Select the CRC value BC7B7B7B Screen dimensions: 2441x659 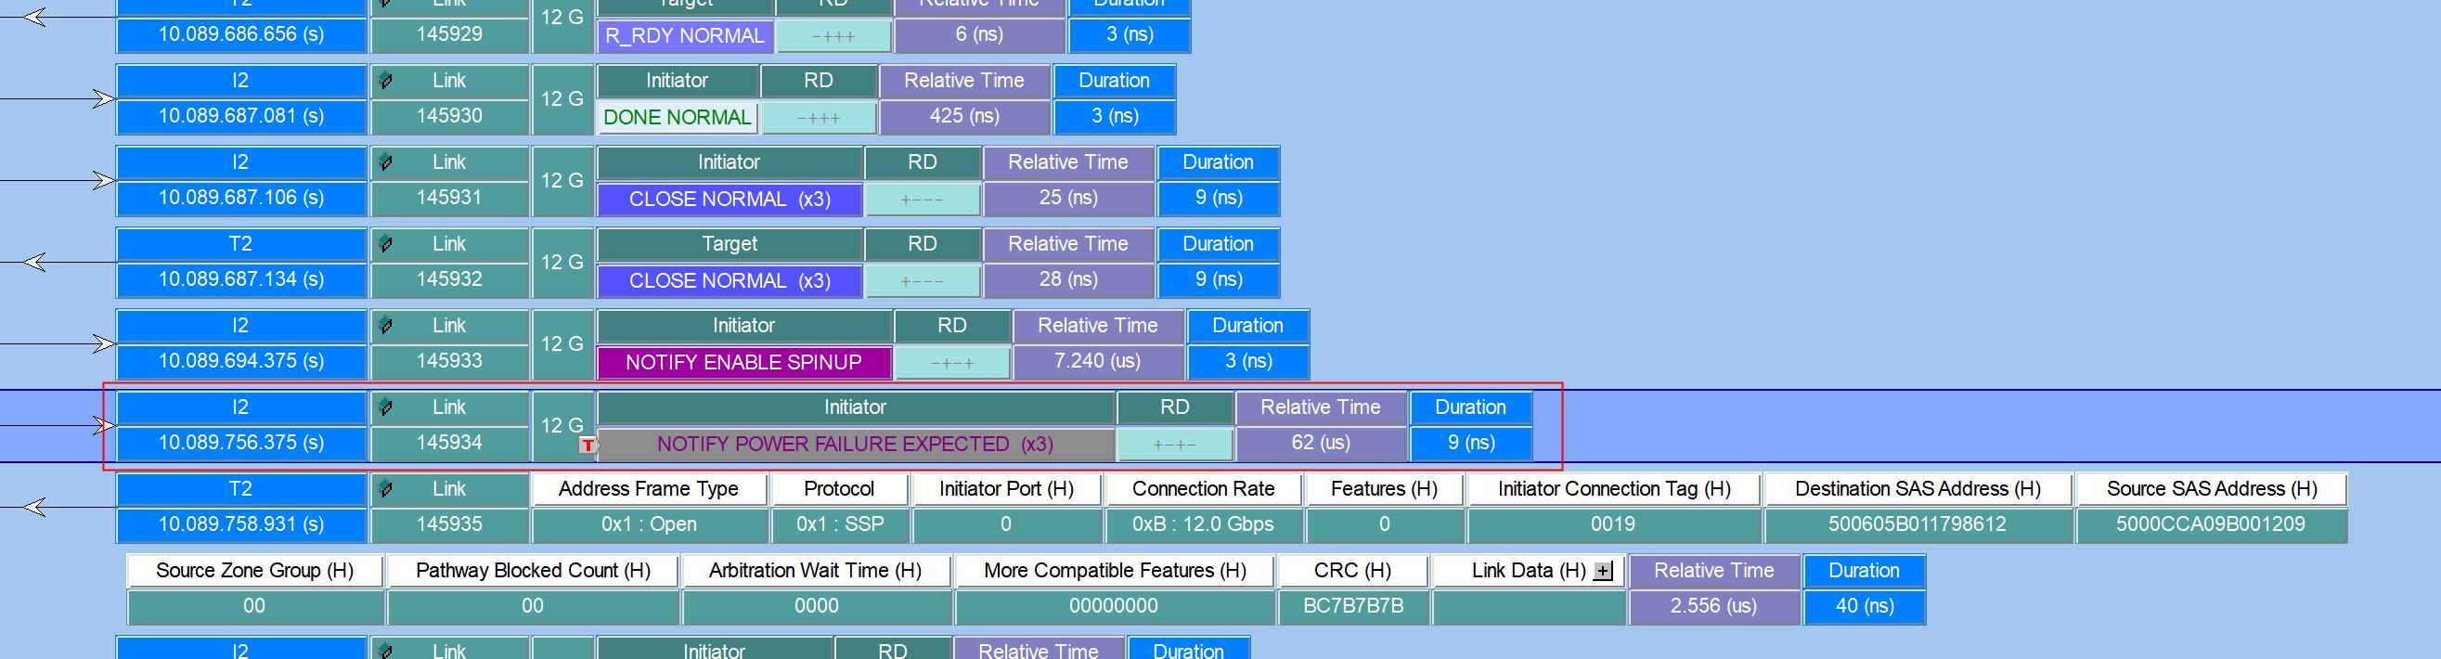pyautogui.click(x=1353, y=606)
